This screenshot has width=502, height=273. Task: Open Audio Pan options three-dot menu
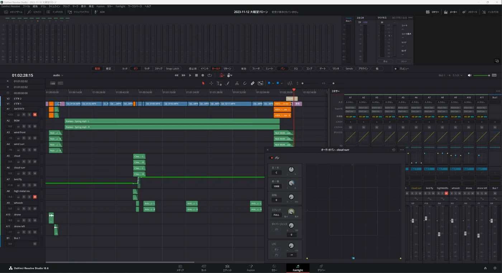(x=402, y=150)
